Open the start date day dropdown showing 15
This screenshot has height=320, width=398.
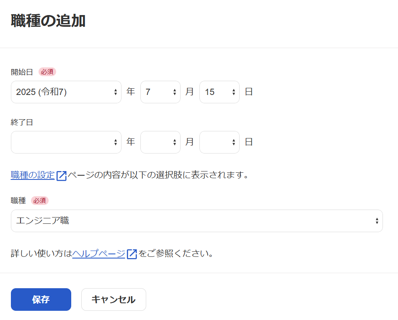click(x=220, y=92)
